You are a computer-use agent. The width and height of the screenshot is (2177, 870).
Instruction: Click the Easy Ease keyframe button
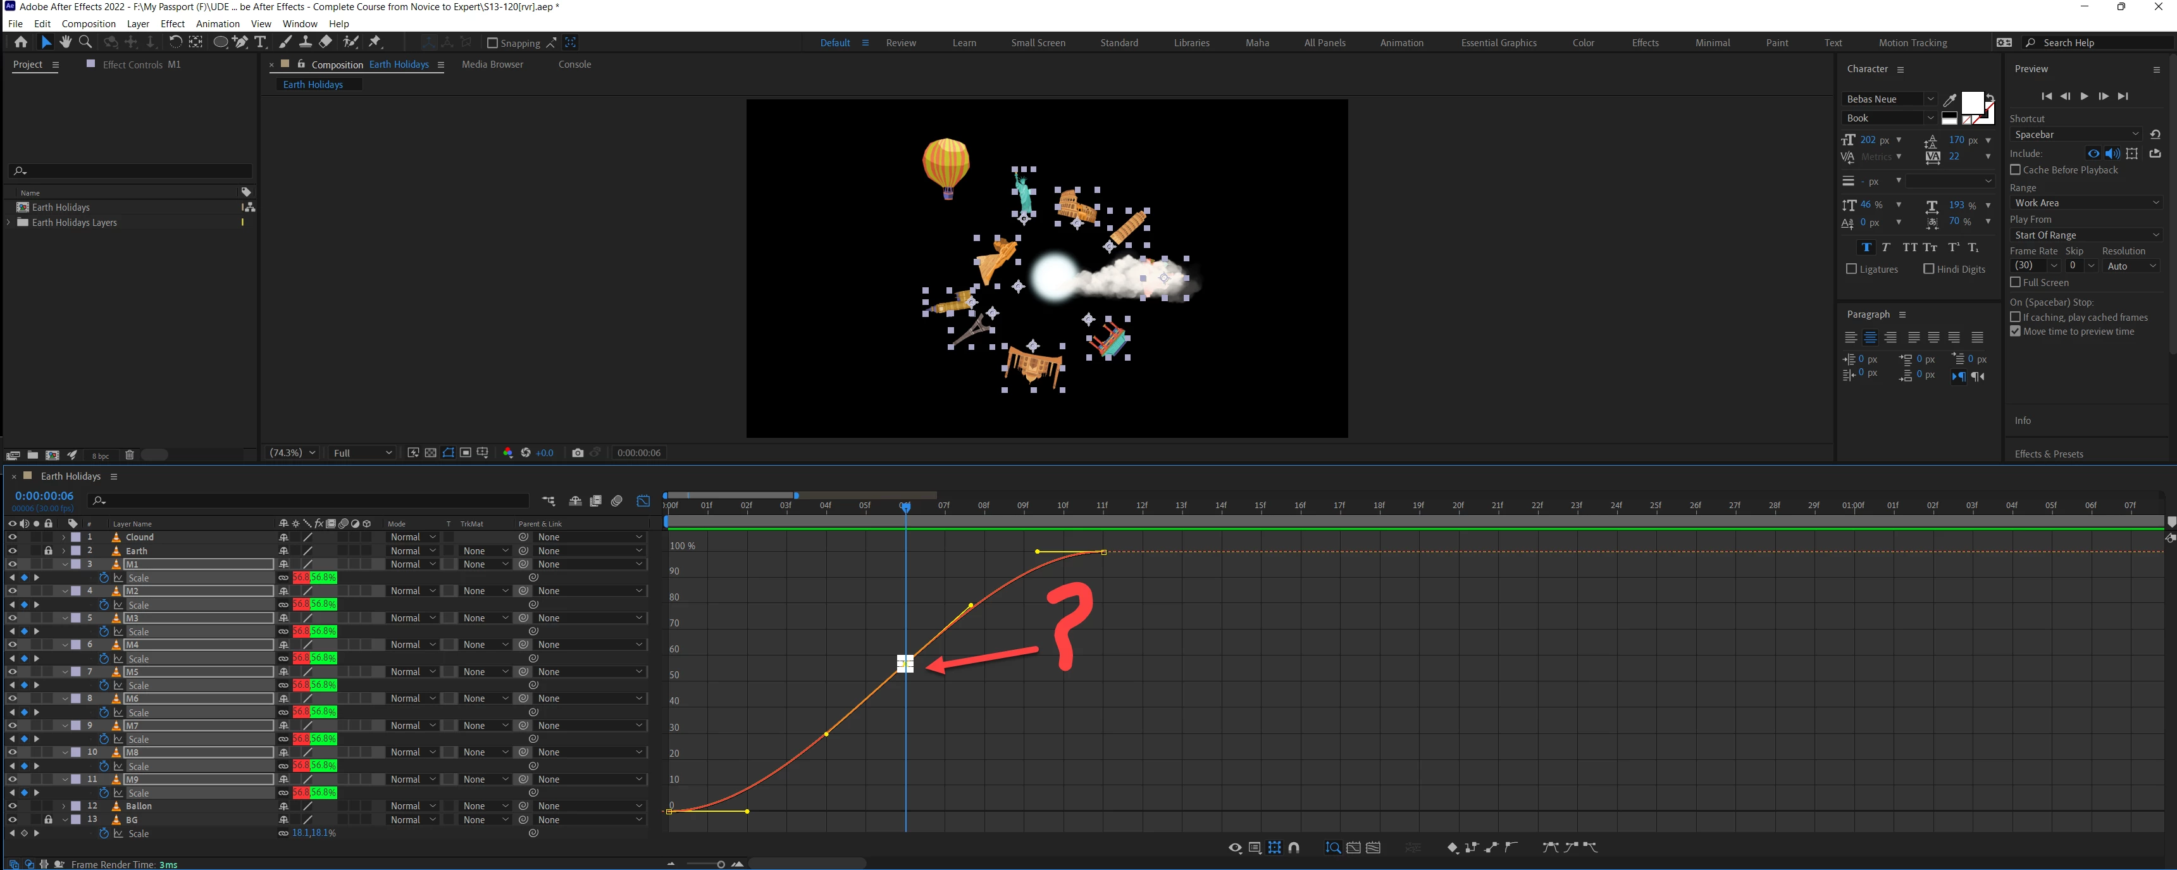tap(1550, 847)
